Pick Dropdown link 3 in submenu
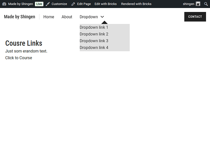210x166 pixels. (x=94, y=41)
